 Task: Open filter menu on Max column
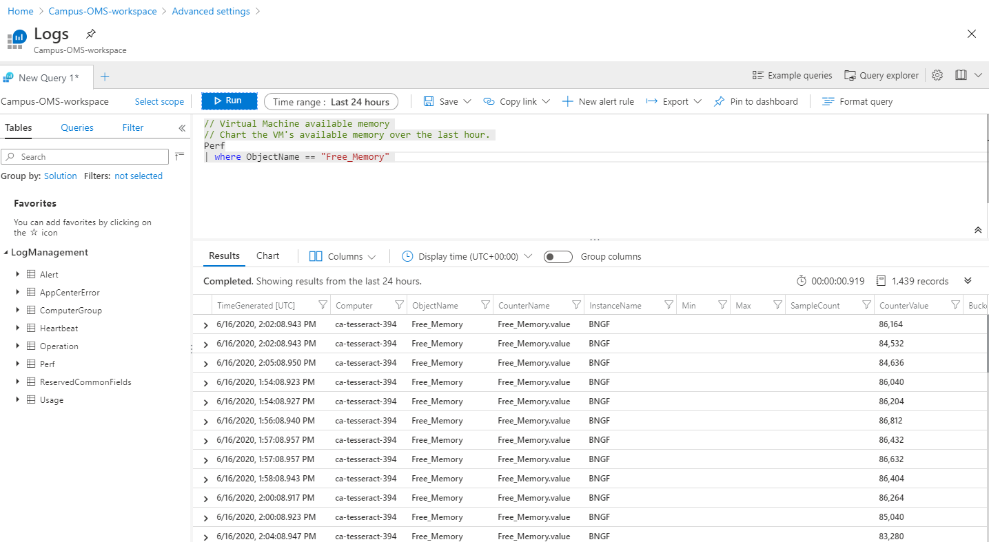777,305
